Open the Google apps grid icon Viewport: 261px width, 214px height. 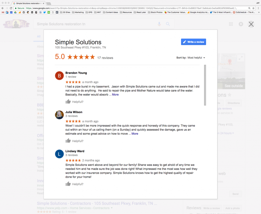click(x=231, y=24)
